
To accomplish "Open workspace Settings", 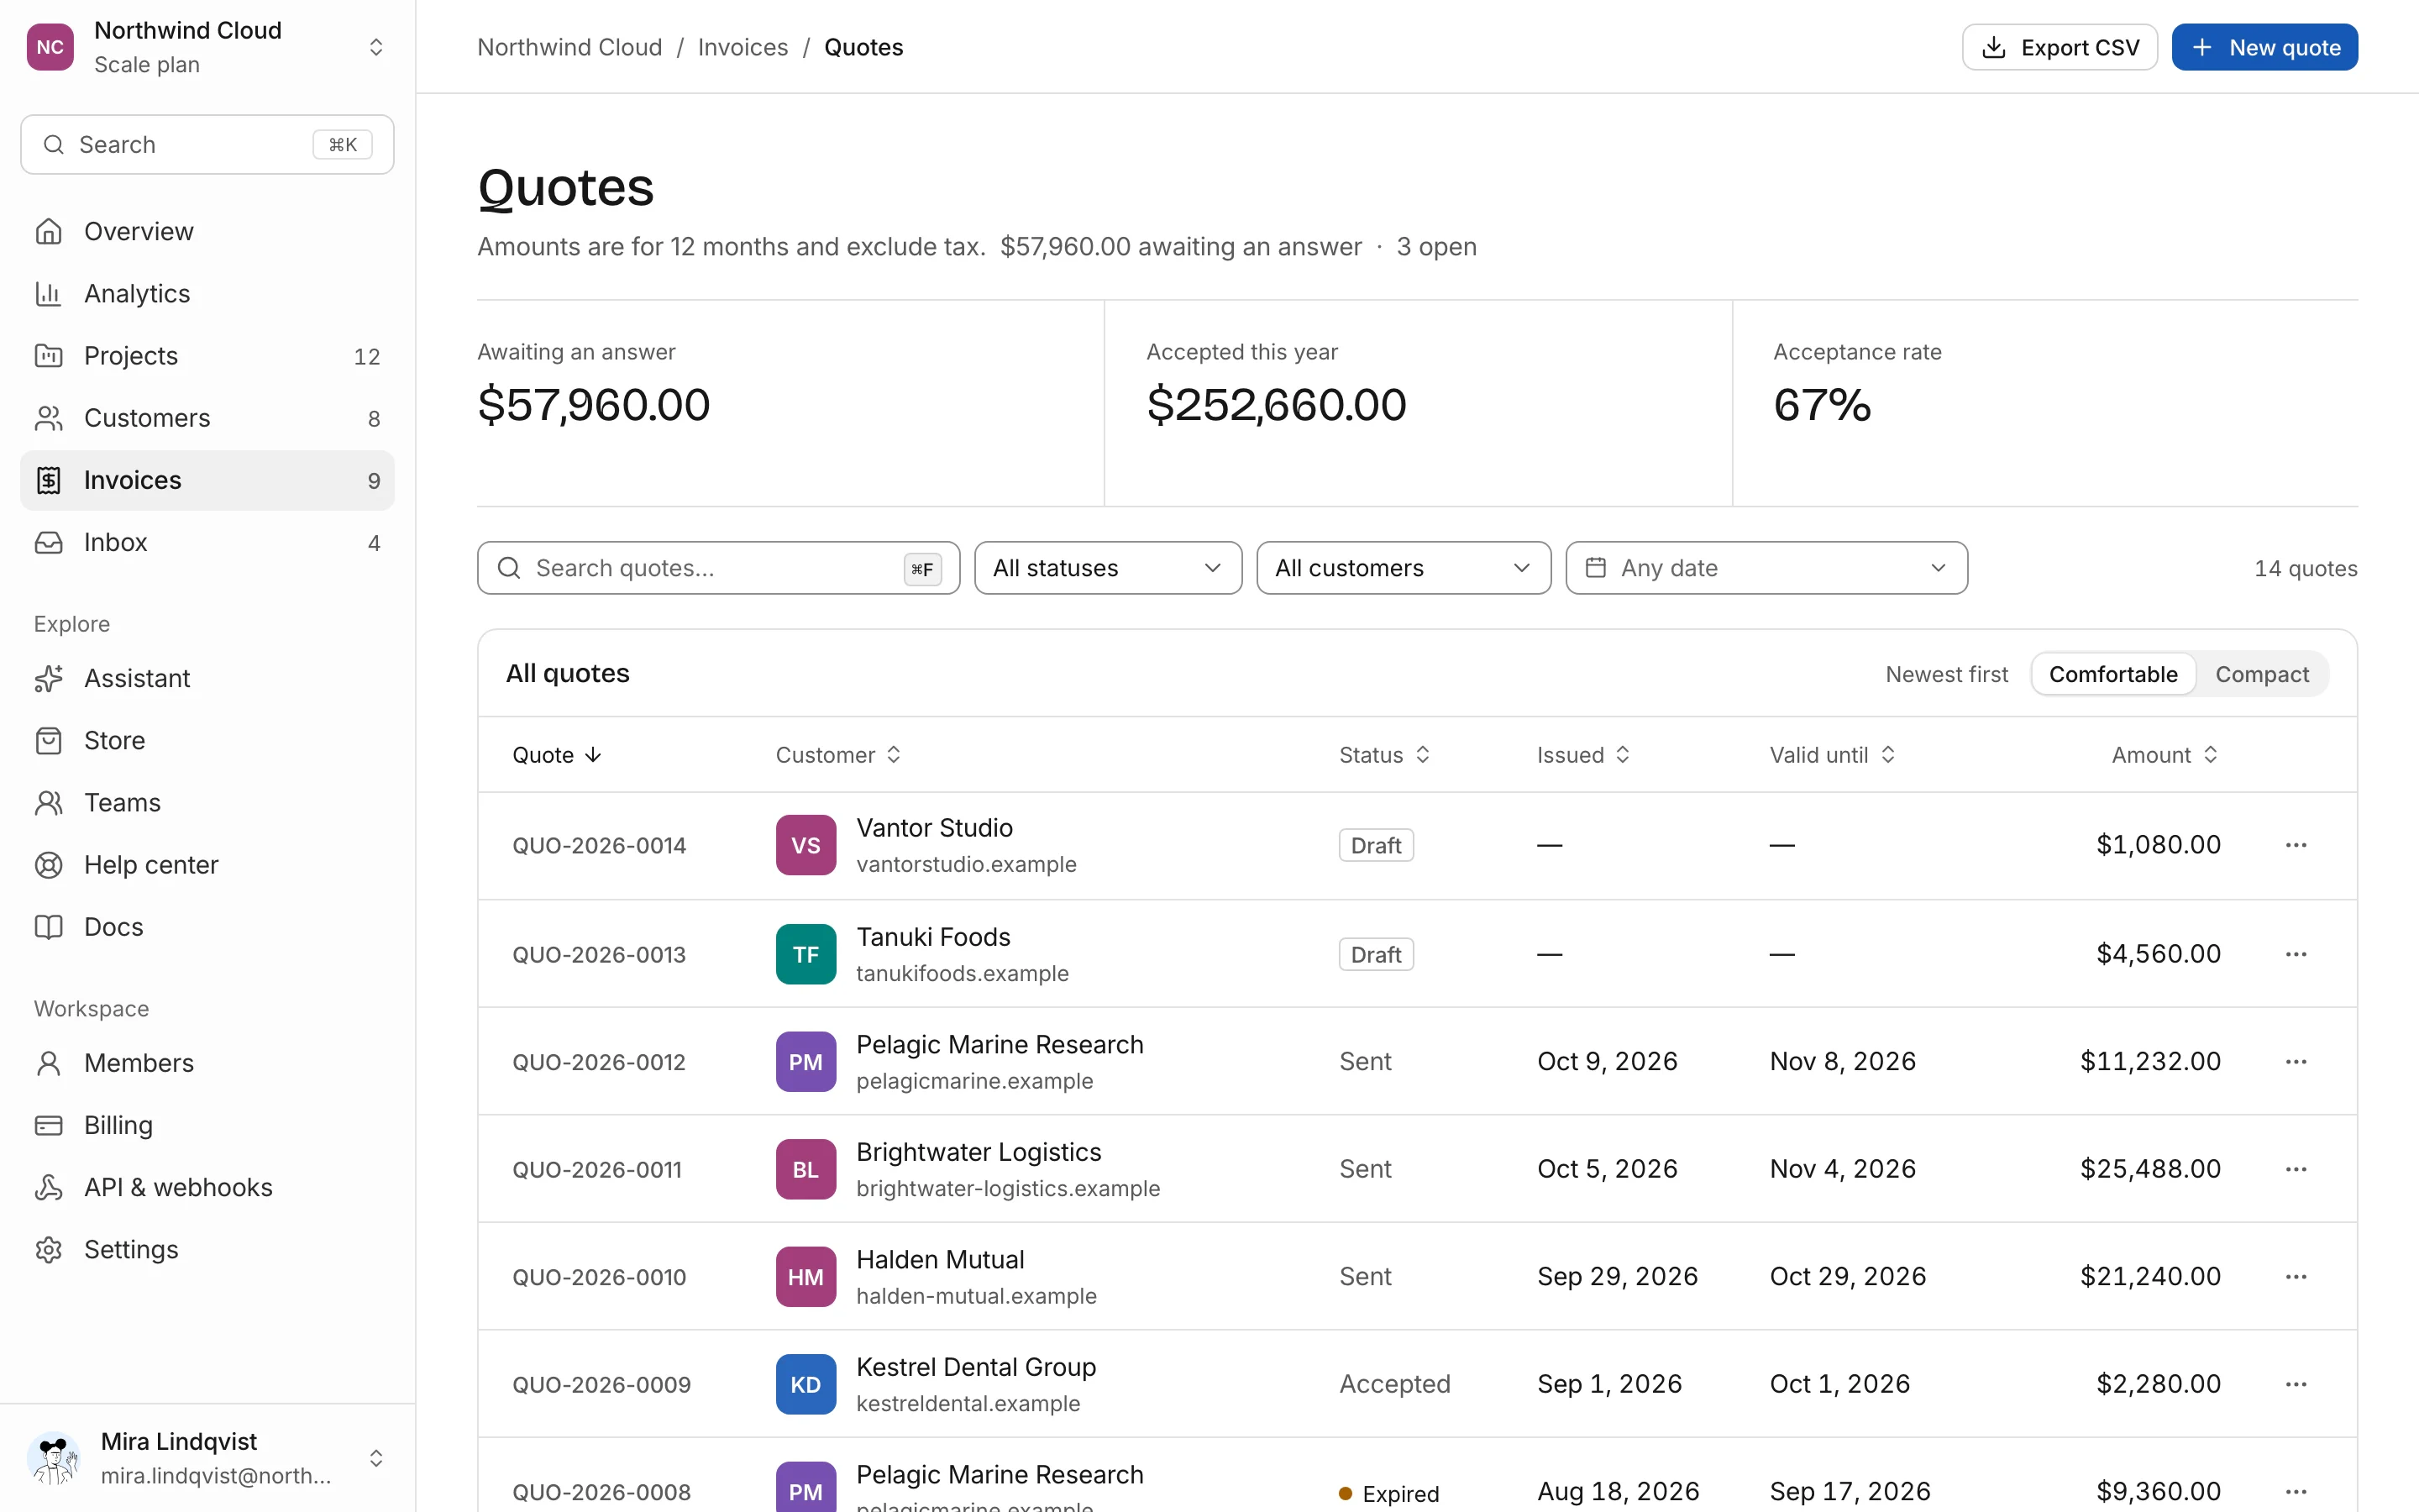I will (x=207, y=1249).
